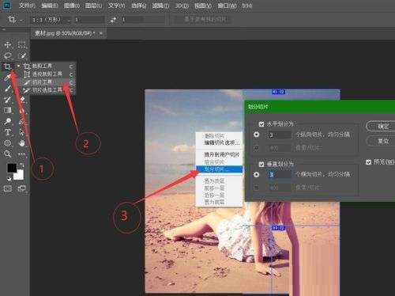Open the Edit Toolbar three-dots menu
The height and width of the screenshot is (296, 395).
tap(21, 154)
